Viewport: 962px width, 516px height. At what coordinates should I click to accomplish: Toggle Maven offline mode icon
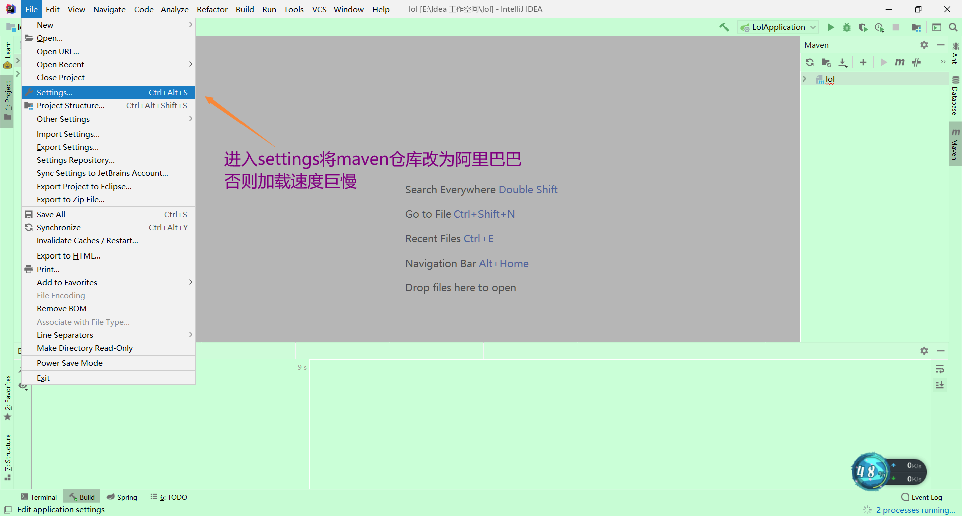(x=916, y=62)
